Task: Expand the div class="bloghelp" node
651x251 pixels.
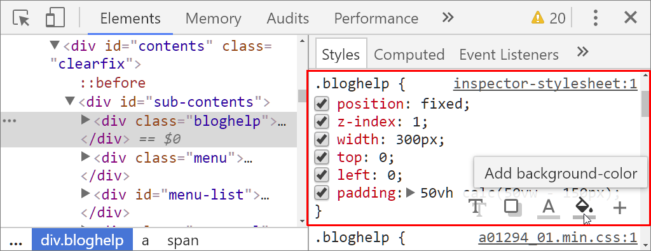Action: tap(86, 120)
